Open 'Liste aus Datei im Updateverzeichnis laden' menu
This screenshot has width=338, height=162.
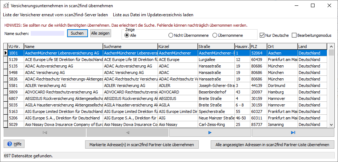coord(153,15)
